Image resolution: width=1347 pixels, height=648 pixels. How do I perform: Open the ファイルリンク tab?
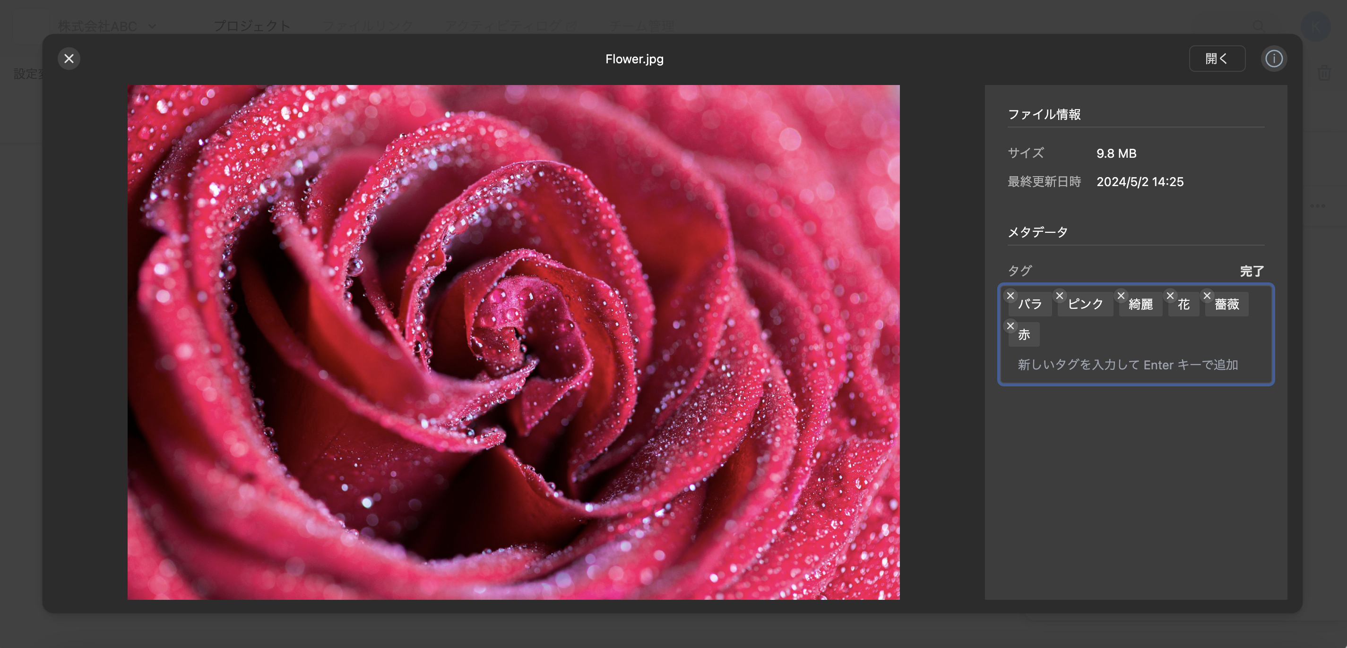(x=368, y=26)
